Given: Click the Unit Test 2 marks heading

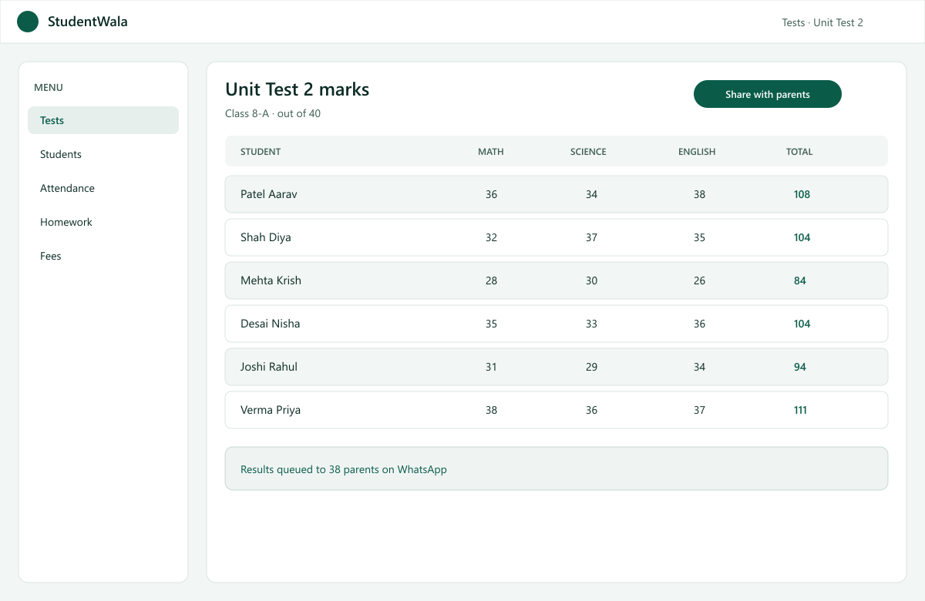Looking at the screenshot, I should (297, 89).
